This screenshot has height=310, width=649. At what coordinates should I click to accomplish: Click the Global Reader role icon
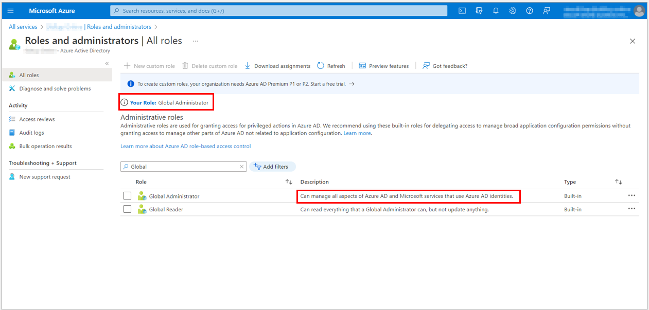[x=142, y=209]
